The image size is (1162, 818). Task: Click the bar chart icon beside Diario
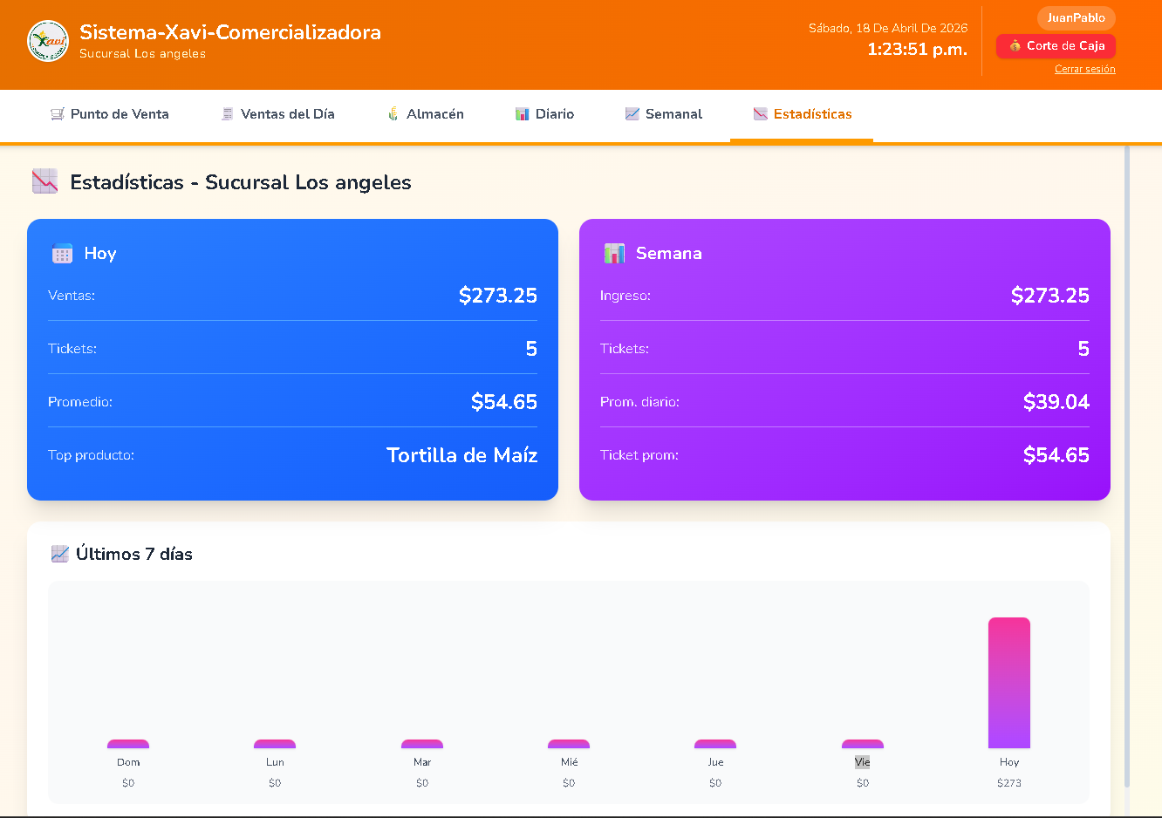click(523, 114)
